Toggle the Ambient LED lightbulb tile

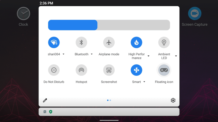pos(164,43)
